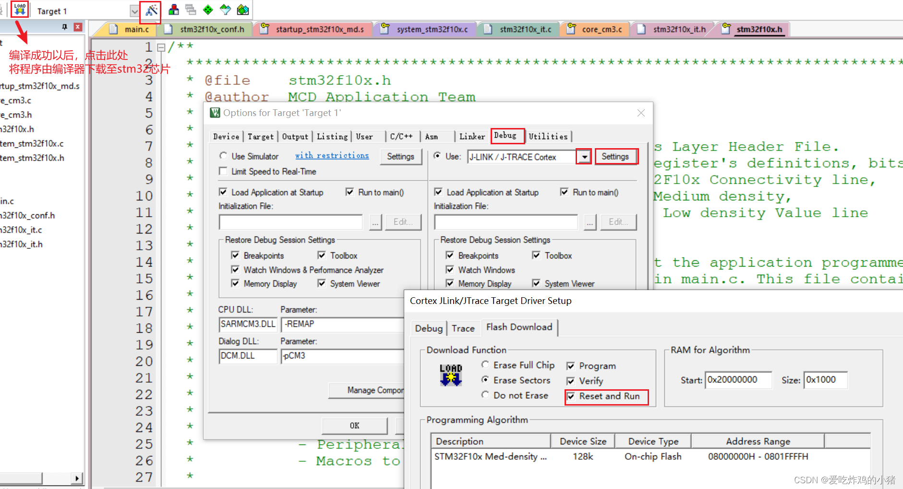The width and height of the screenshot is (903, 489).
Task: Switch to the Trace tab in Driver Setup
Action: coord(463,328)
